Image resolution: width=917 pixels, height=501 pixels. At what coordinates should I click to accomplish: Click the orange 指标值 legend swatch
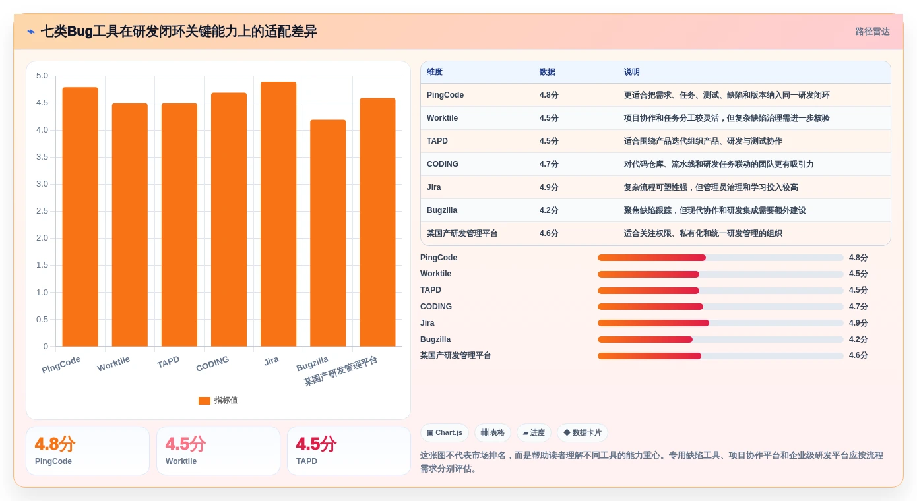(205, 400)
